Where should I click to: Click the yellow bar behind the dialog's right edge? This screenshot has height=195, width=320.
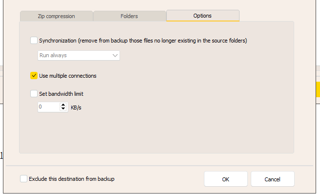(x=318, y=89)
